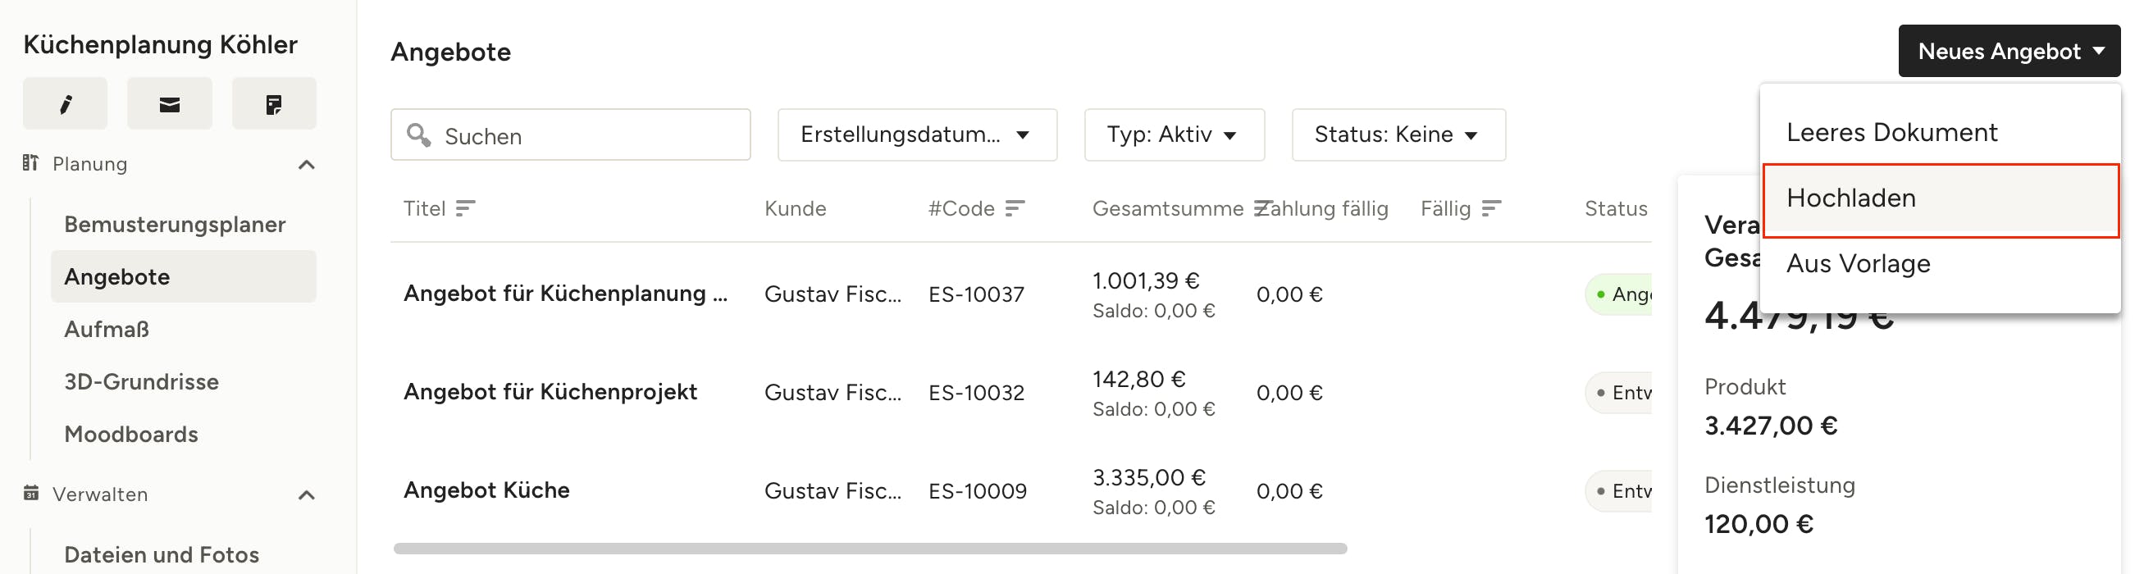Viewport: 2144px width, 574px height.
Task: Choose Leeres Dokument menu entry
Action: (x=1940, y=132)
